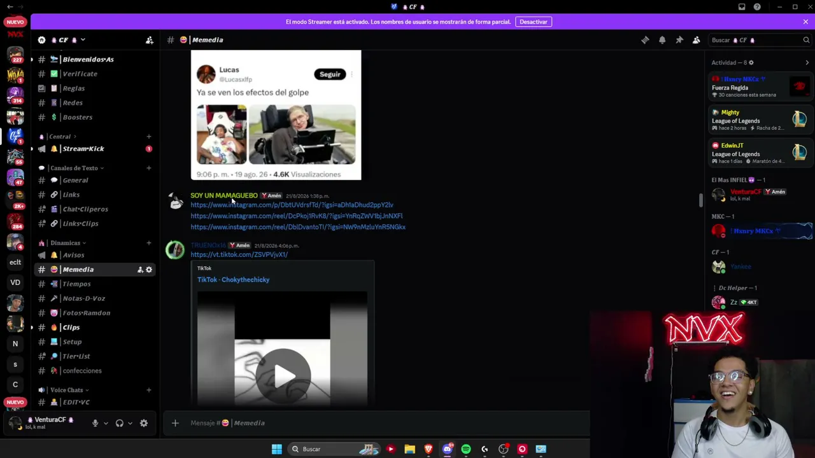
Task: View EdwinJT League of Legends activity
Action: pos(760,153)
